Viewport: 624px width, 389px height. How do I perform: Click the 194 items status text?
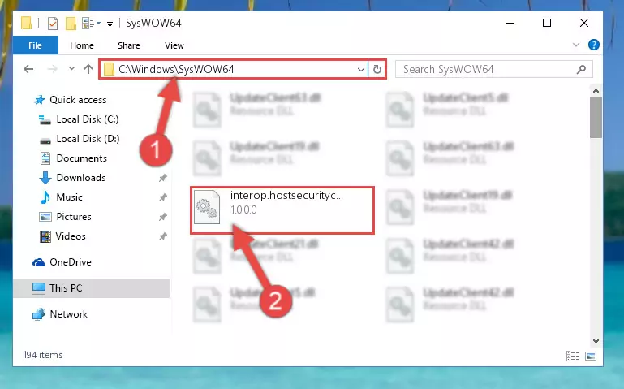(x=43, y=355)
